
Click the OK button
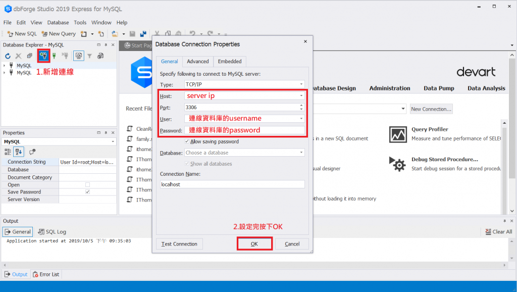(254, 244)
